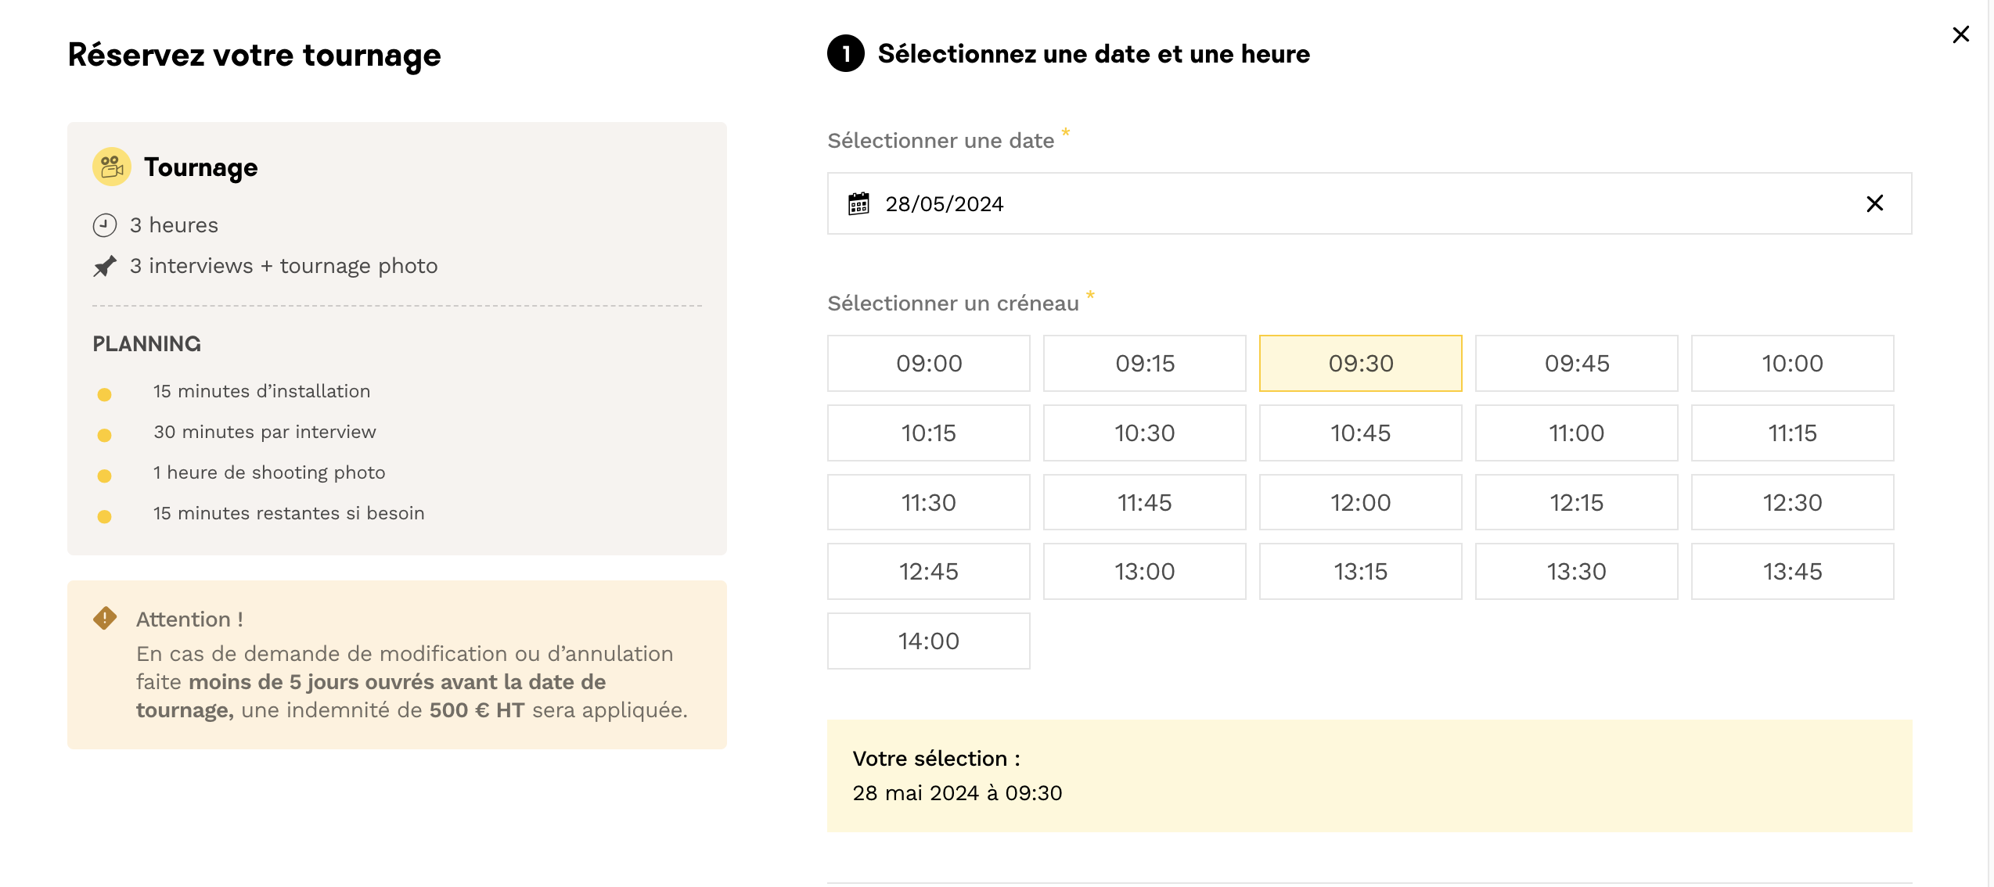Click the Votre sélection summary box
1994x887 pixels.
1369,776
